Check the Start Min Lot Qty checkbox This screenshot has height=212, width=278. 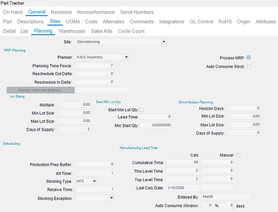141,110
